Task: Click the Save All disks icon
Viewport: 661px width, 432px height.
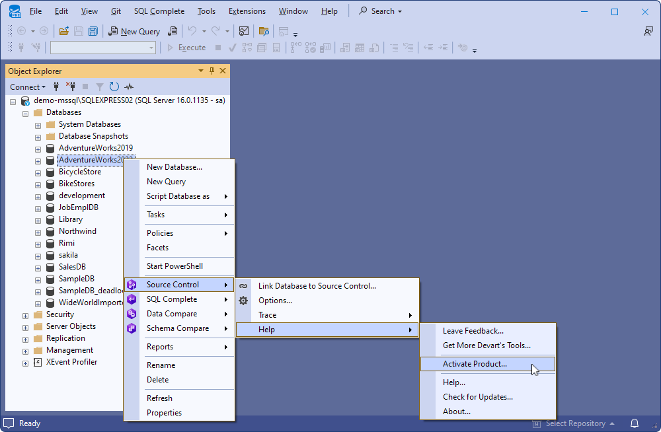Action: coord(93,31)
